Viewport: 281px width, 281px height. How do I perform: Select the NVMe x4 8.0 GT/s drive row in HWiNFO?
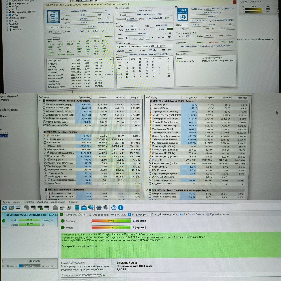pyautogui.click(x=206, y=61)
